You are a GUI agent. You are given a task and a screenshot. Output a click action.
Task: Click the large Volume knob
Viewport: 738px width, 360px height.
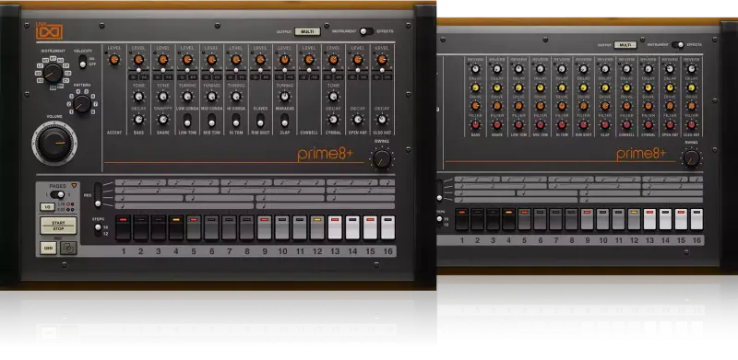coord(54,144)
